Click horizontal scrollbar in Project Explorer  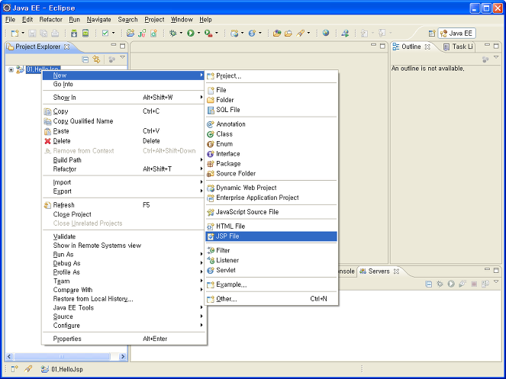click(62, 357)
